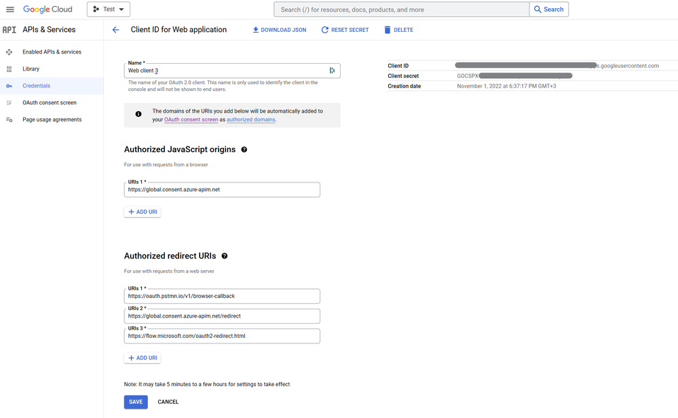Click the blue Search button
678x418 pixels.
coord(549,9)
